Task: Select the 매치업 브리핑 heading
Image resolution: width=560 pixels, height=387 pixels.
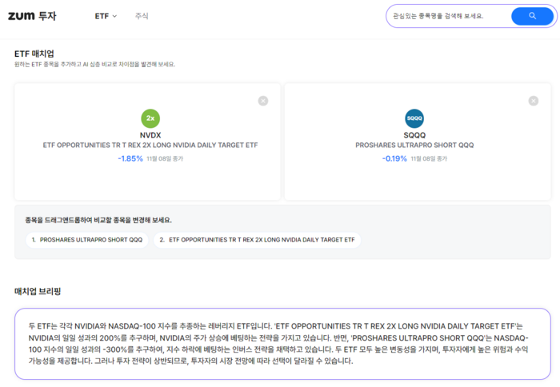Action: point(38,291)
